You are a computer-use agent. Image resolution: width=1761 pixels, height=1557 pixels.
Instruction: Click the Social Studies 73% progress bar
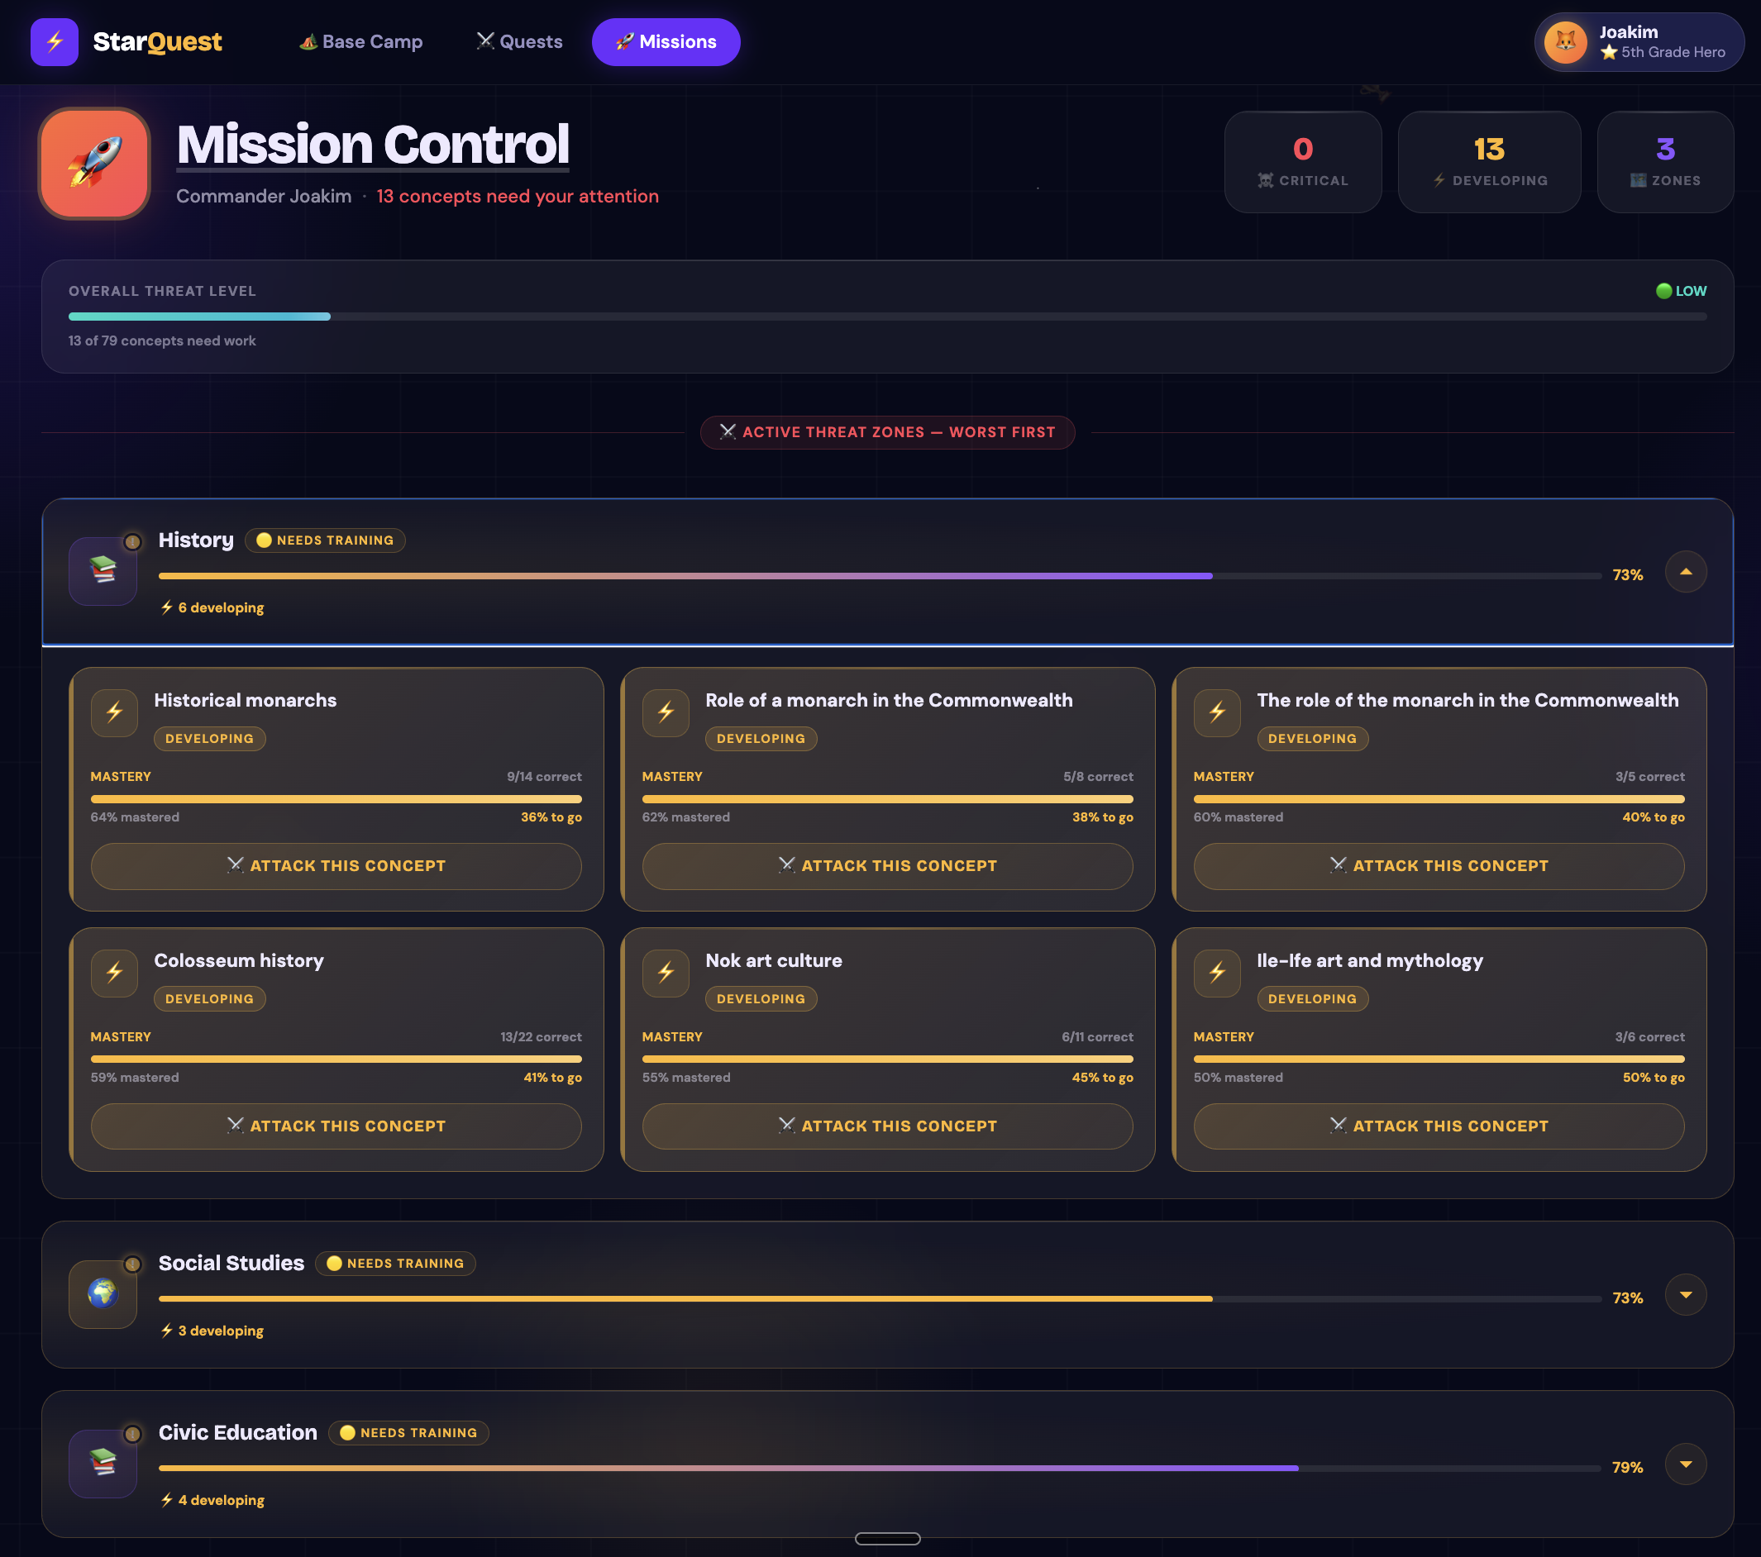[880, 1297]
